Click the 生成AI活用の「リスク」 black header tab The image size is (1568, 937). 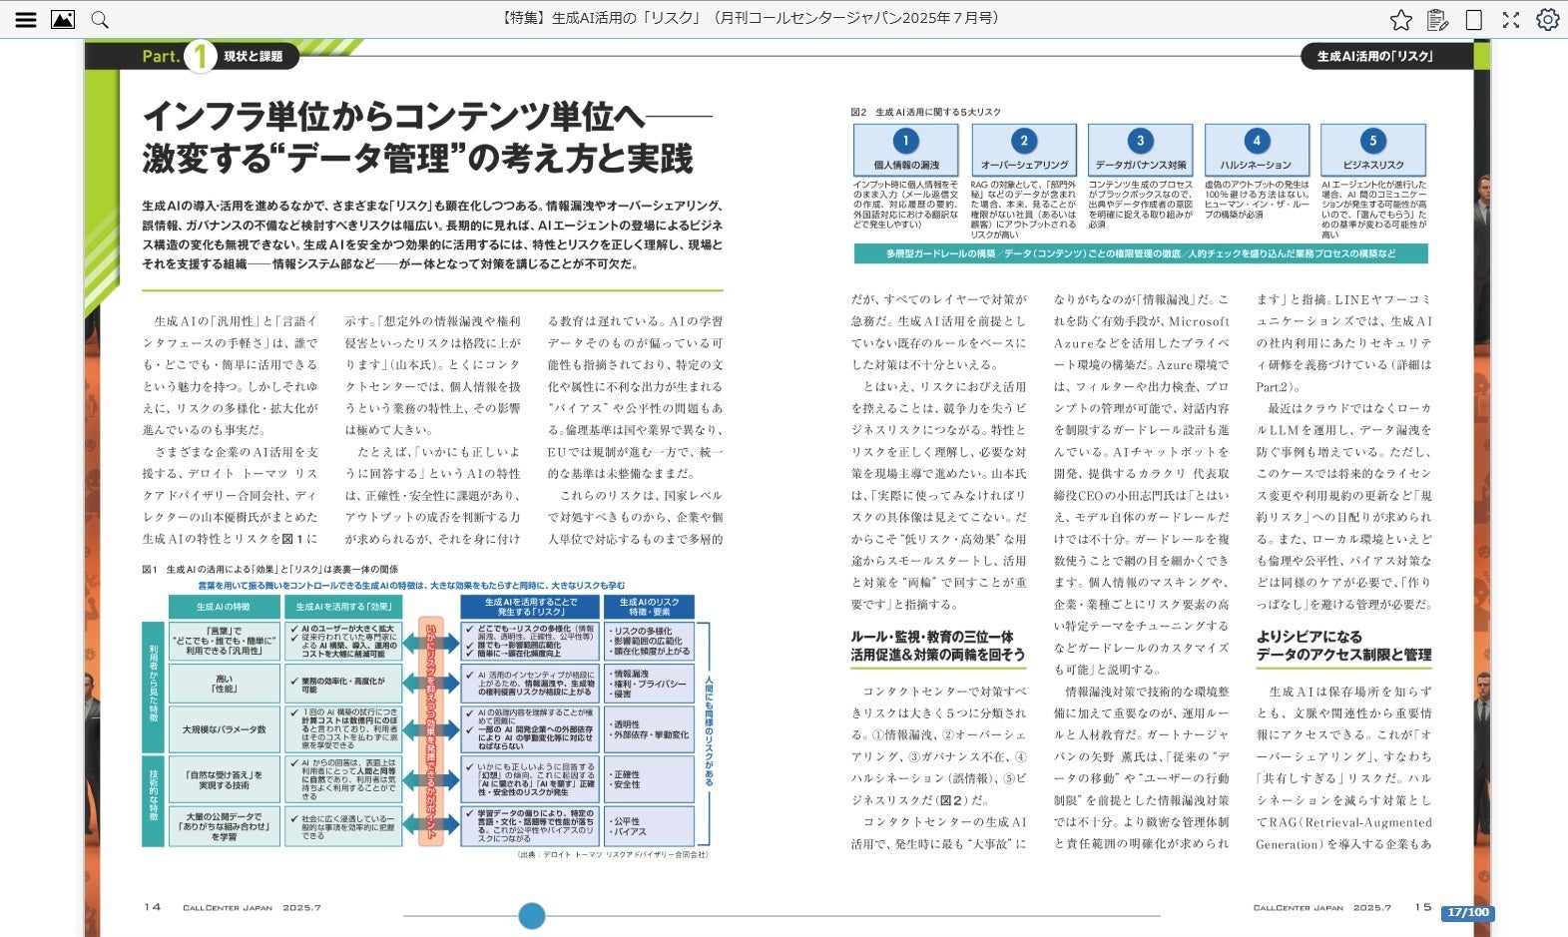[1386, 57]
